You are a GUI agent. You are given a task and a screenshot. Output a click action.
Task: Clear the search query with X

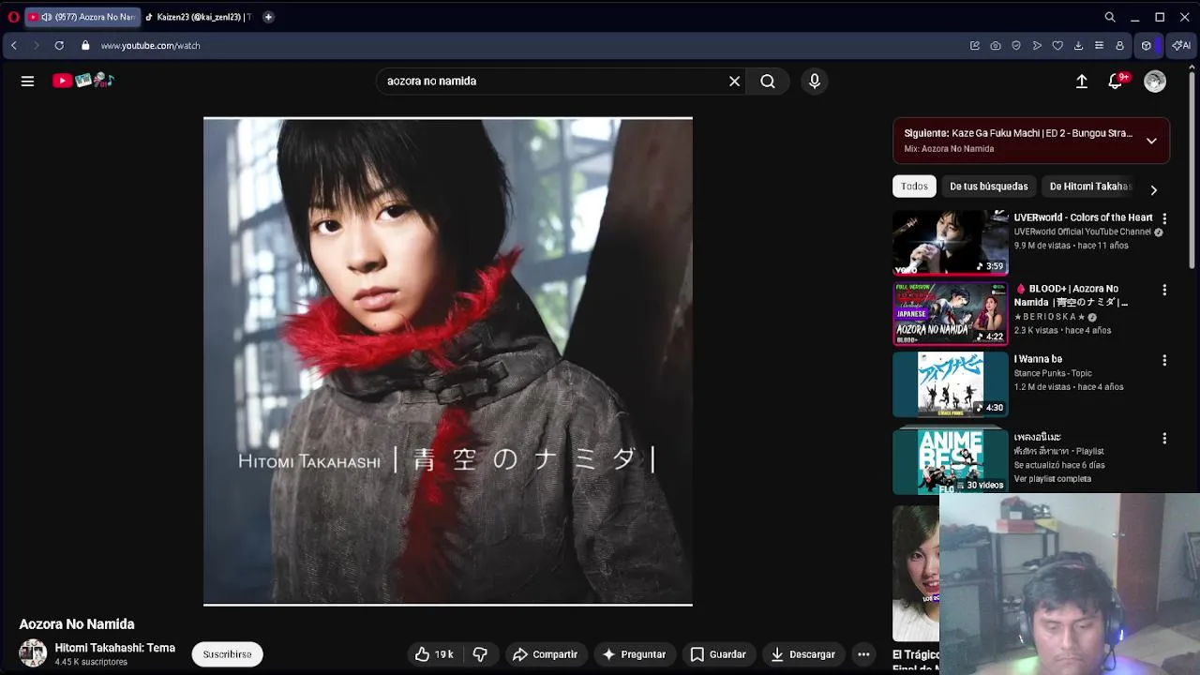735,82
